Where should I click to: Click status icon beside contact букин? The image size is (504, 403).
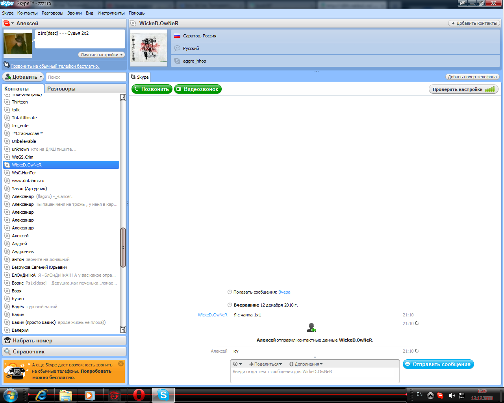click(7, 299)
